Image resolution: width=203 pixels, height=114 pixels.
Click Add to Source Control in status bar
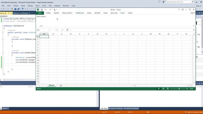click(194, 112)
